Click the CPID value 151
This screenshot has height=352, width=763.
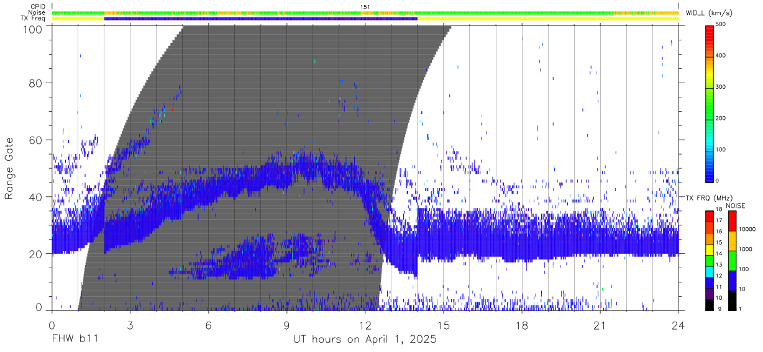[365, 7]
